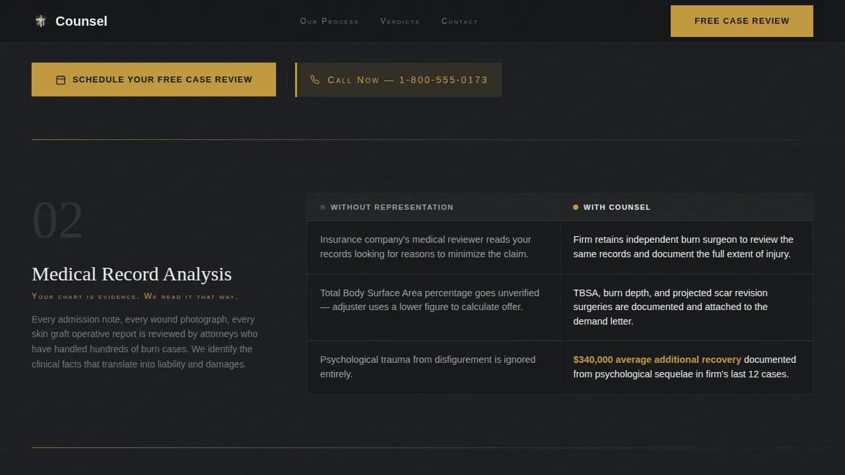
Task: Click the calendar icon in the schedule button
Action: click(x=60, y=79)
